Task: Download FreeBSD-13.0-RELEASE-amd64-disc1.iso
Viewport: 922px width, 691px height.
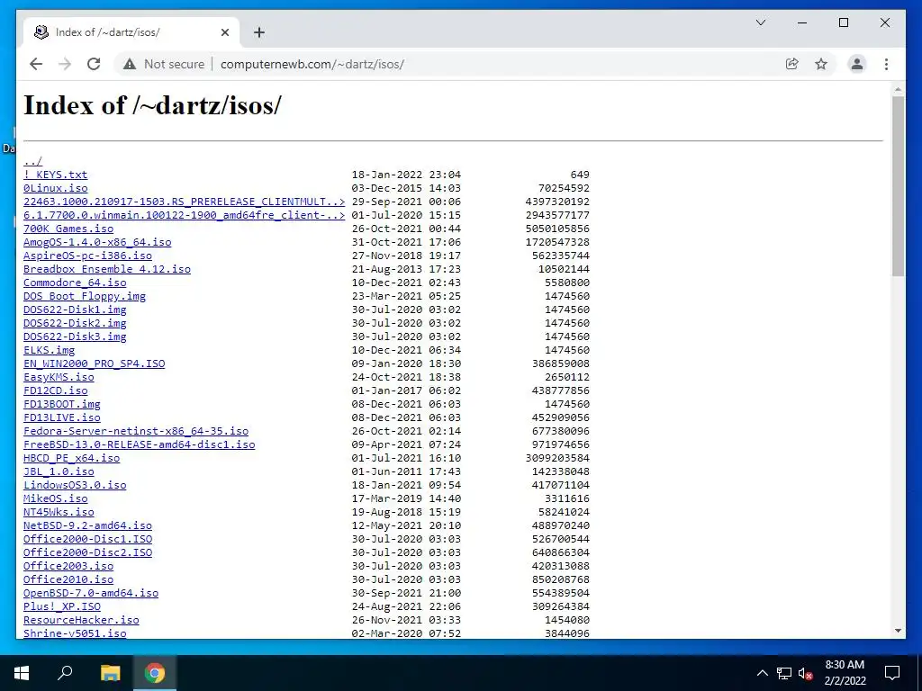Action: (140, 444)
